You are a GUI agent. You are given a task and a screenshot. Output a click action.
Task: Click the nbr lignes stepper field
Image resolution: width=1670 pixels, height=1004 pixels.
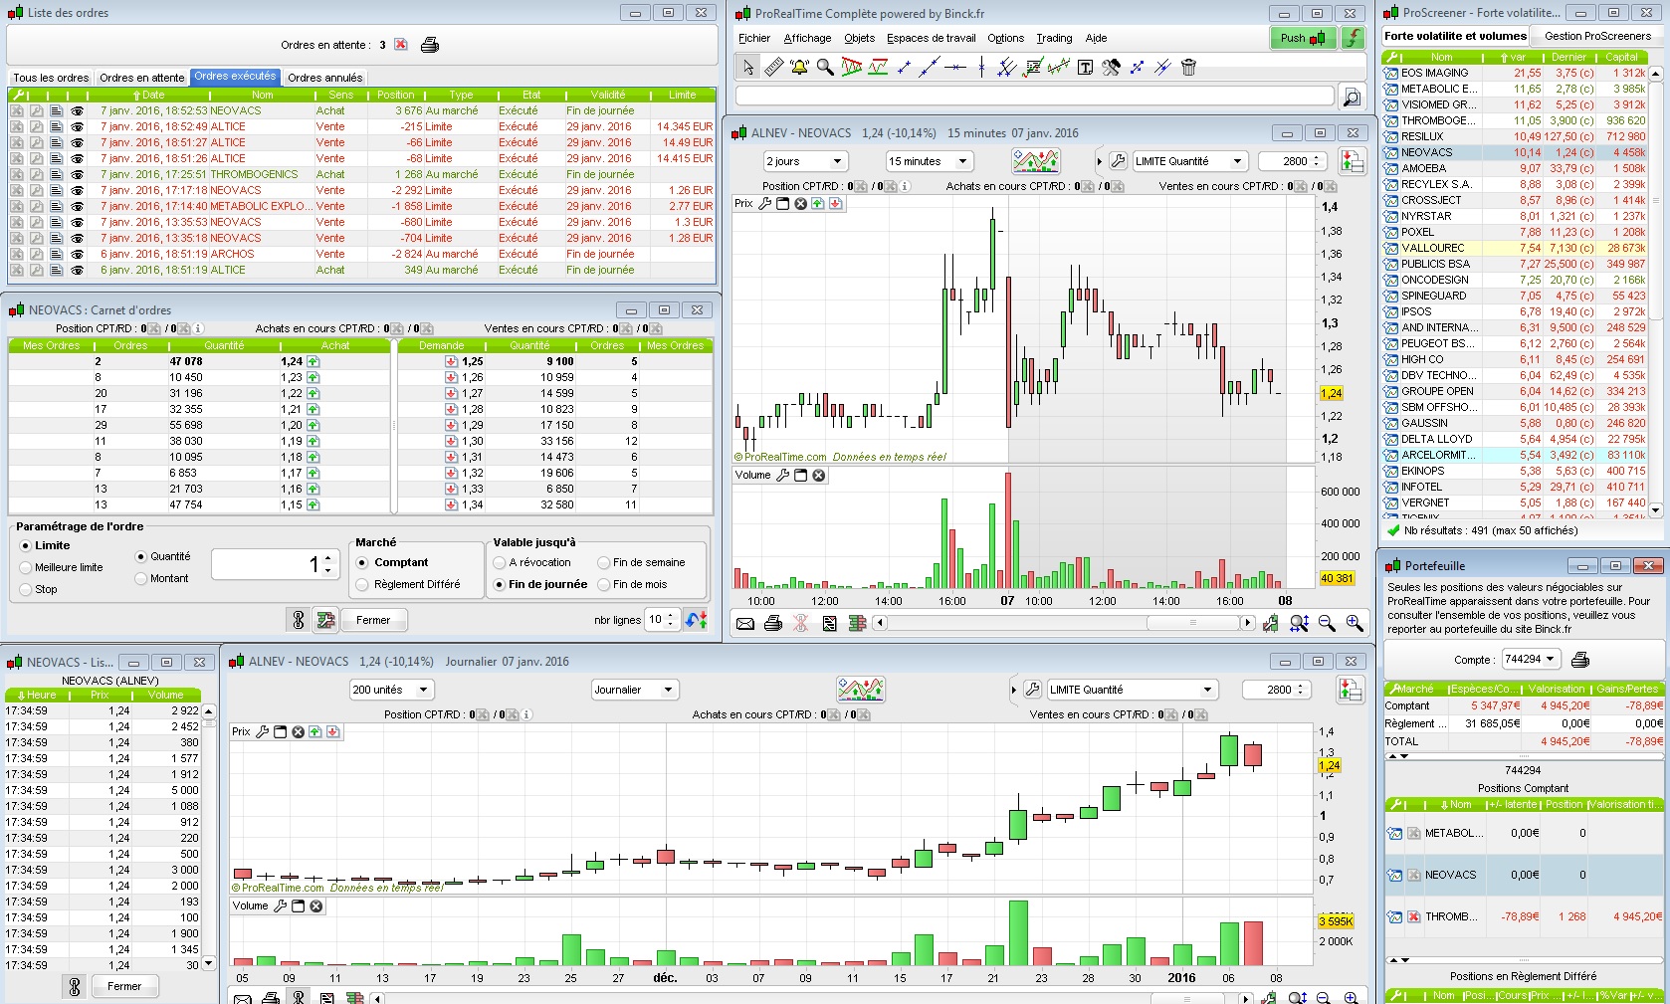tap(662, 619)
